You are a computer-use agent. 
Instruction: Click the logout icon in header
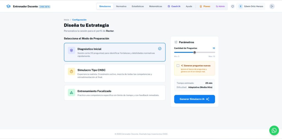(x=272, y=6)
